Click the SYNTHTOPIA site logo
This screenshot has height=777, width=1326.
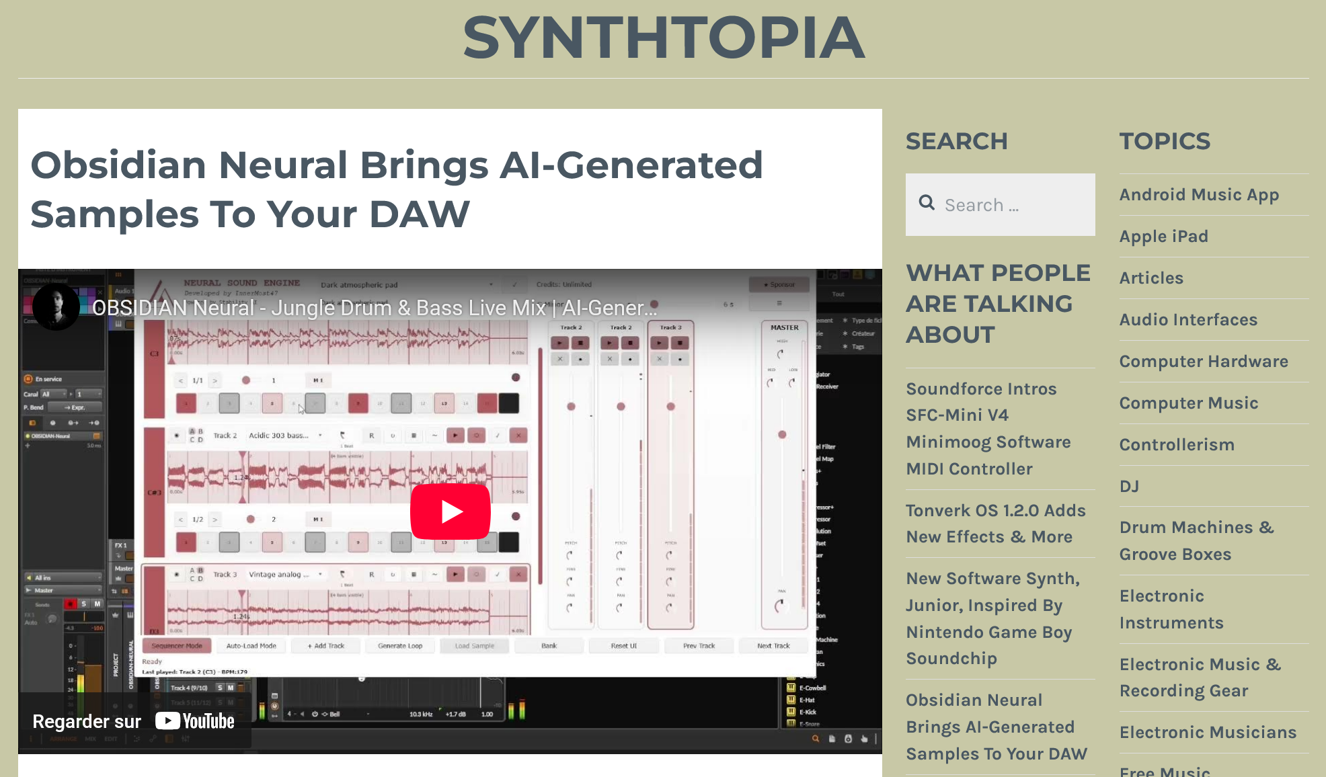pyautogui.click(x=663, y=38)
